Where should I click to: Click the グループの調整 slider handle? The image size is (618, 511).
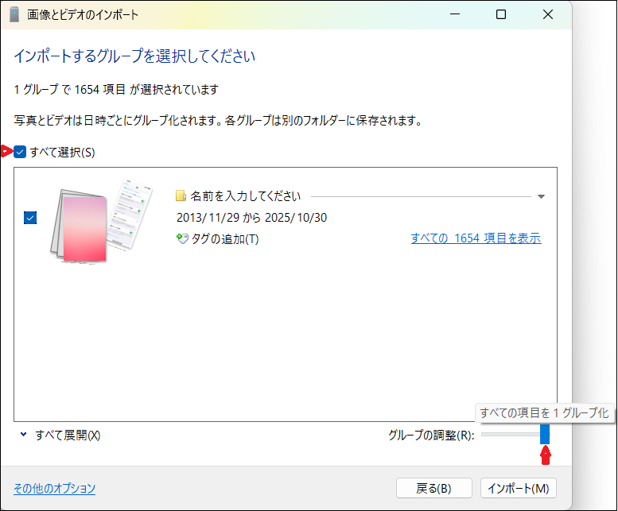(x=545, y=434)
